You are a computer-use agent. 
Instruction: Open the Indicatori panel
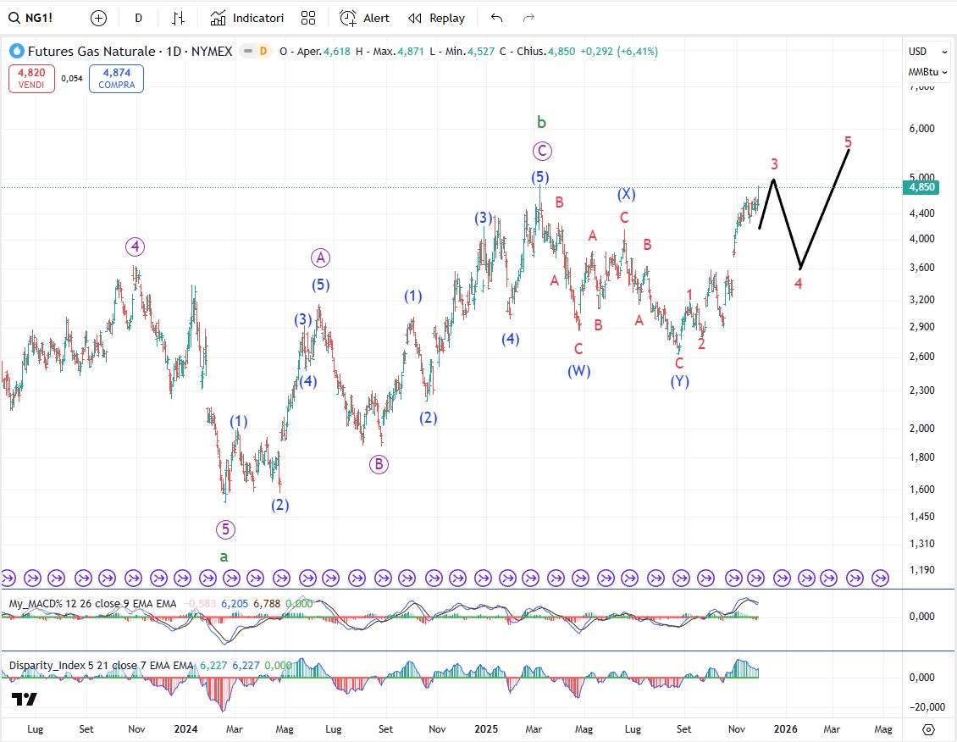tap(247, 18)
